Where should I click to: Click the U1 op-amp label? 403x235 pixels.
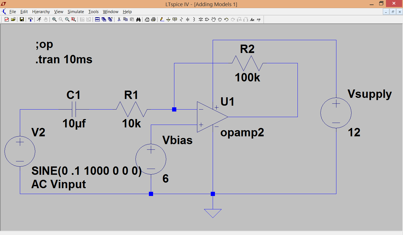[227, 102]
